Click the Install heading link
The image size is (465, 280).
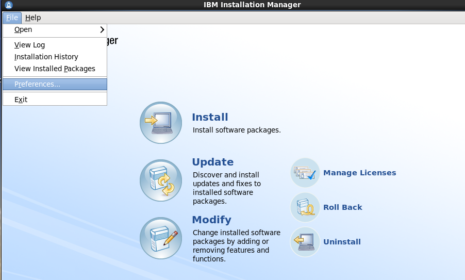(x=210, y=117)
